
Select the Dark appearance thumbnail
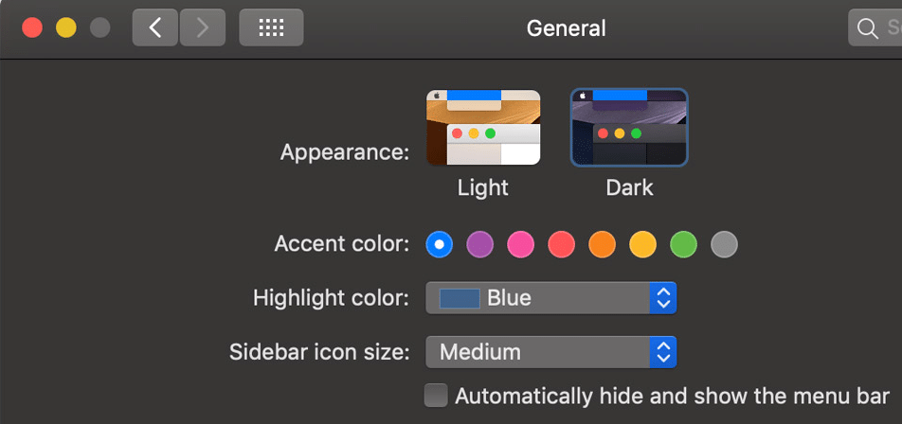tap(629, 128)
